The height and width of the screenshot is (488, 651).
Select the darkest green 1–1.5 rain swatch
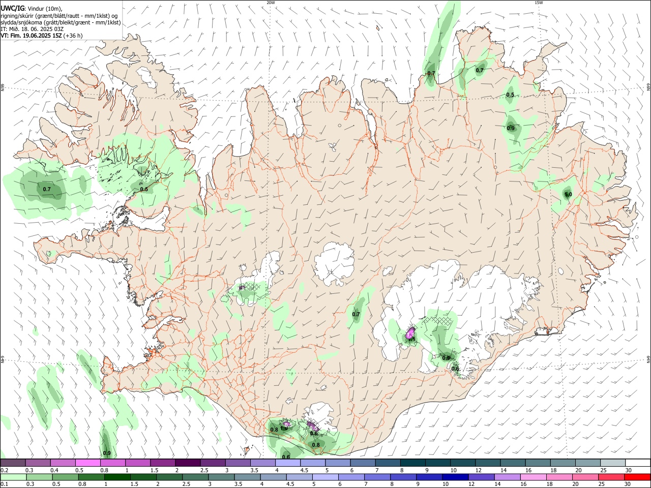click(x=117, y=477)
